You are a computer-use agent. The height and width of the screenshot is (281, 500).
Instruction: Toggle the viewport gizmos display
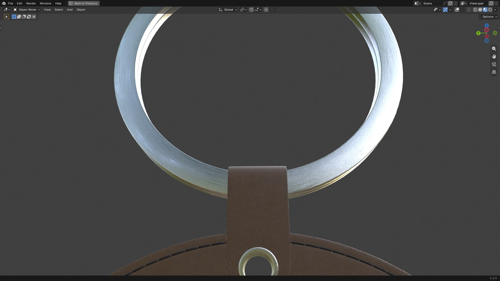tap(445, 10)
